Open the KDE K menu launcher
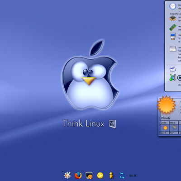 click(67, 175)
